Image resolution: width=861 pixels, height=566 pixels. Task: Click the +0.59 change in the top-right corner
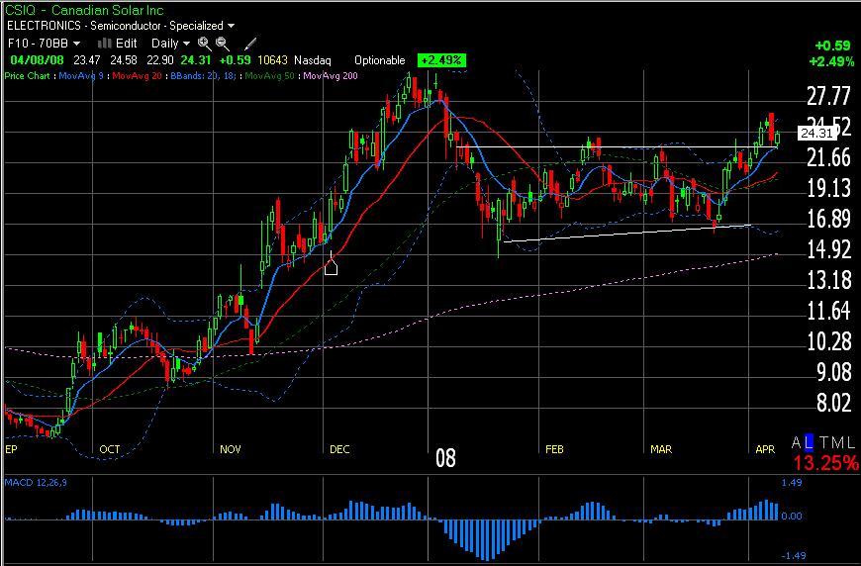coord(833,46)
